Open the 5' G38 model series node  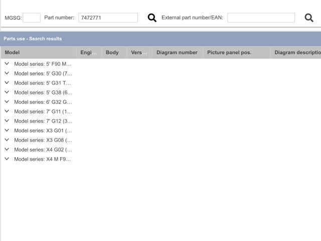7,92
